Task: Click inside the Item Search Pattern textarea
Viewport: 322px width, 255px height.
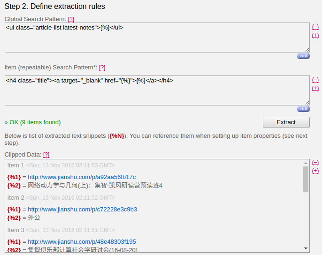Action: tap(157, 90)
